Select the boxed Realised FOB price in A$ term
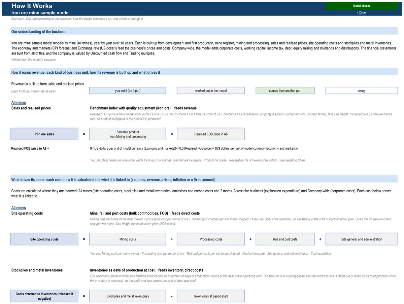Viewport: 404px width, 304px height. (x=211, y=134)
